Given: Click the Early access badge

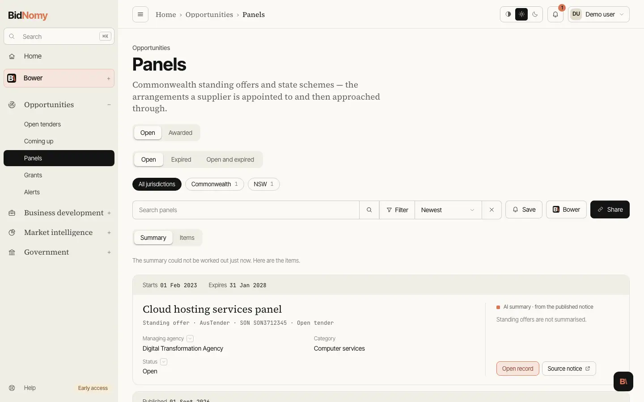Looking at the screenshot, I should 93,388.
